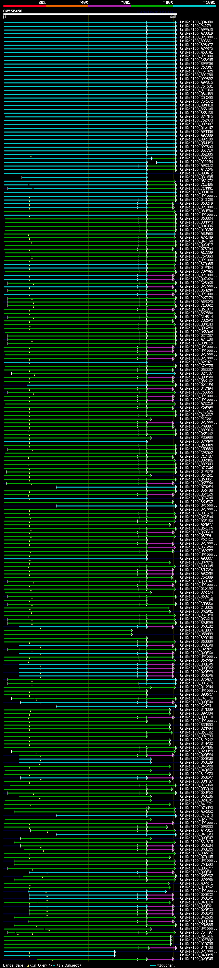219x968 pixels.
Task: Select the UniRef100_A4S2V6 label
Action: pos(196,170)
